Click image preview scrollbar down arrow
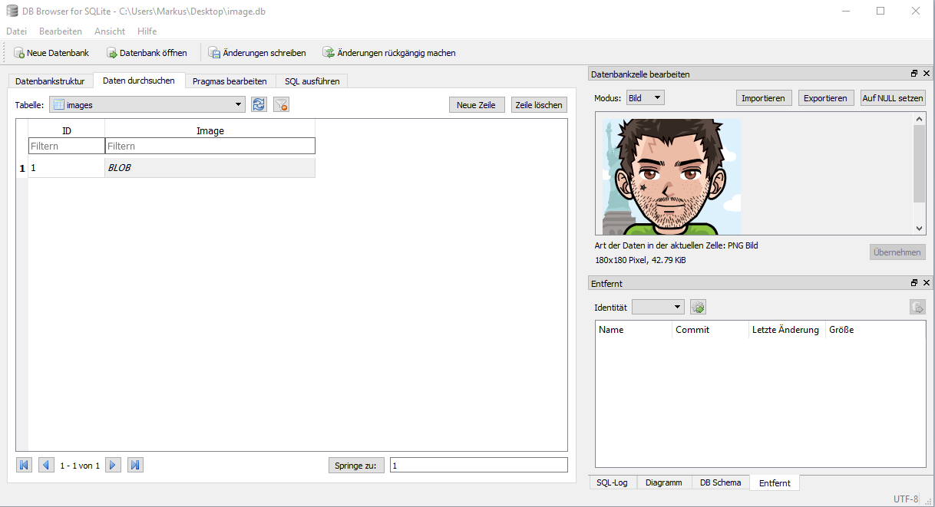Image resolution: width=935 pixels, height=507 pixels. 919,228
